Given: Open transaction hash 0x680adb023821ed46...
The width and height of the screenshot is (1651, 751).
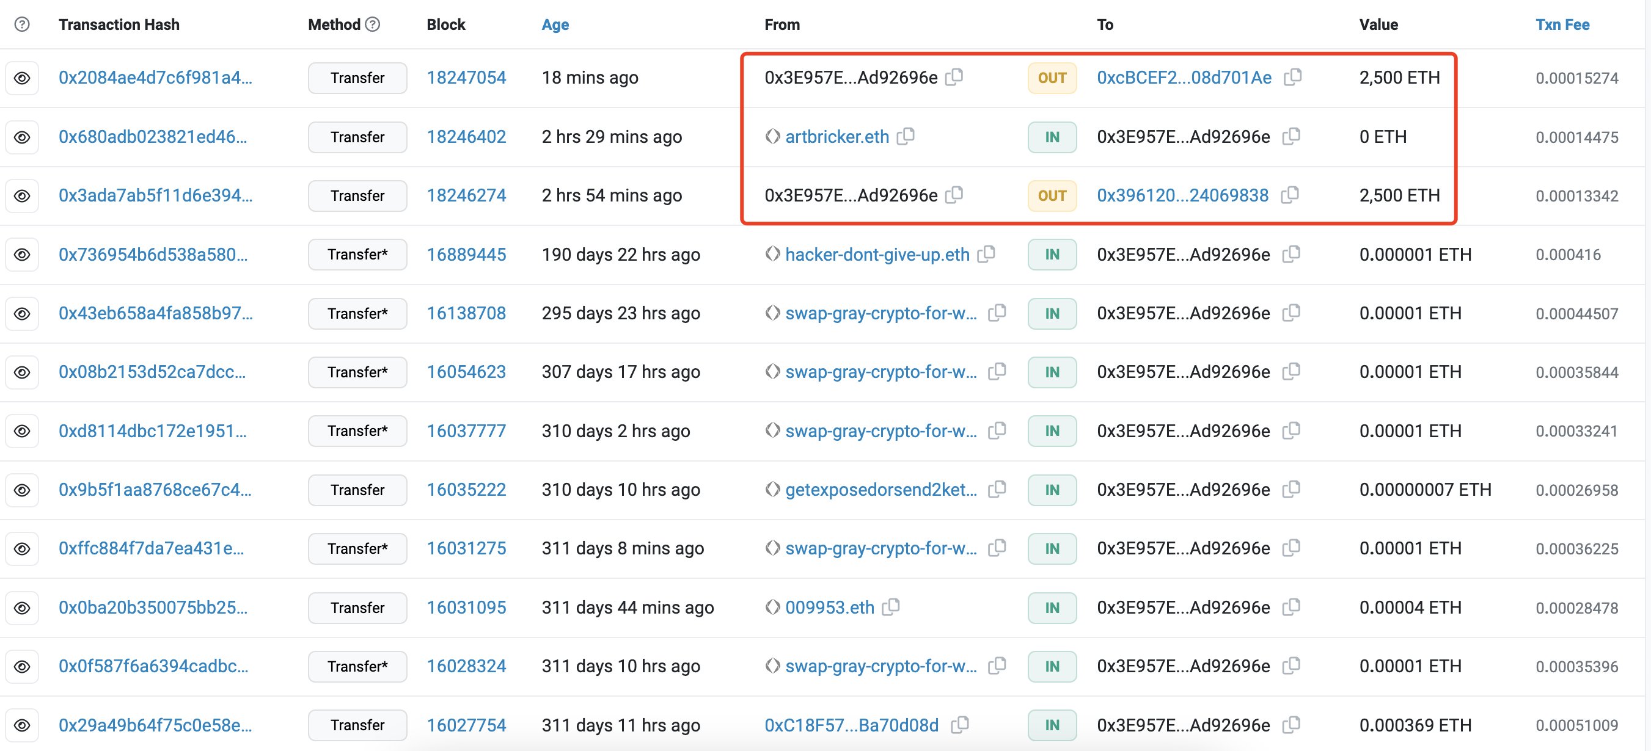Looking at the screenshot, I should coord(153,136).
